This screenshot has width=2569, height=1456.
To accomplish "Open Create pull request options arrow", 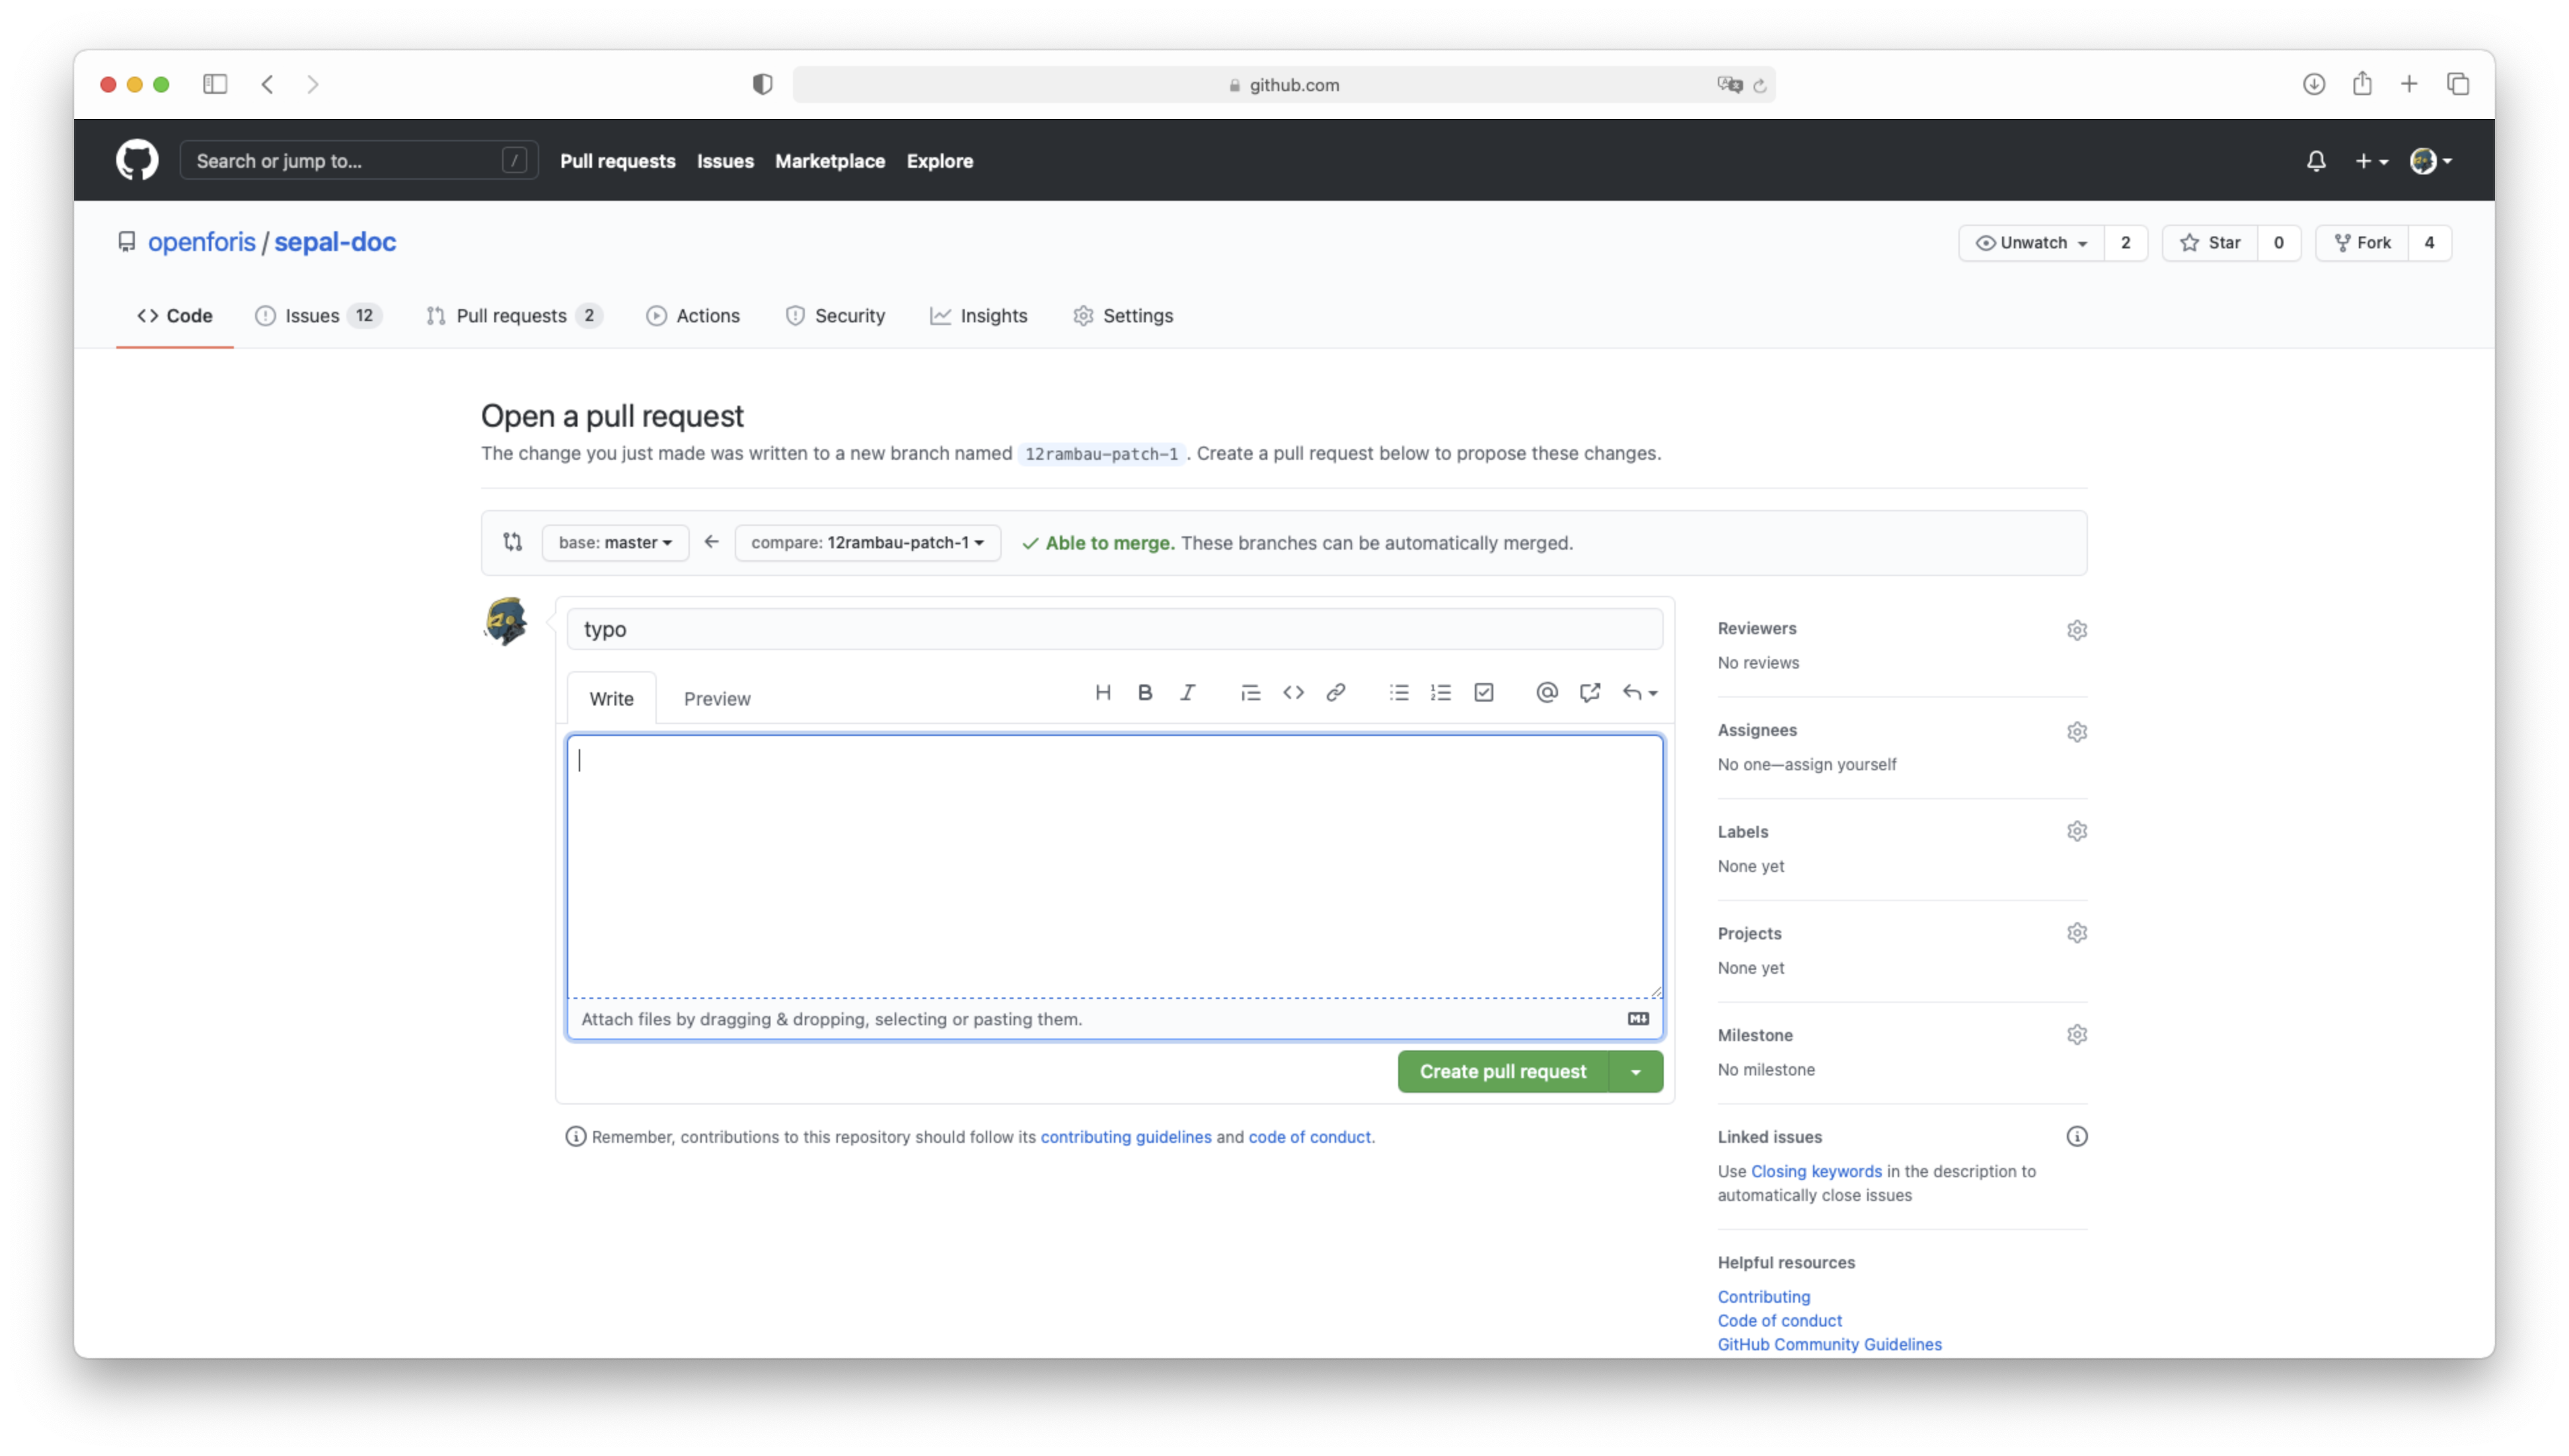I will (x=1635, y=1072).
